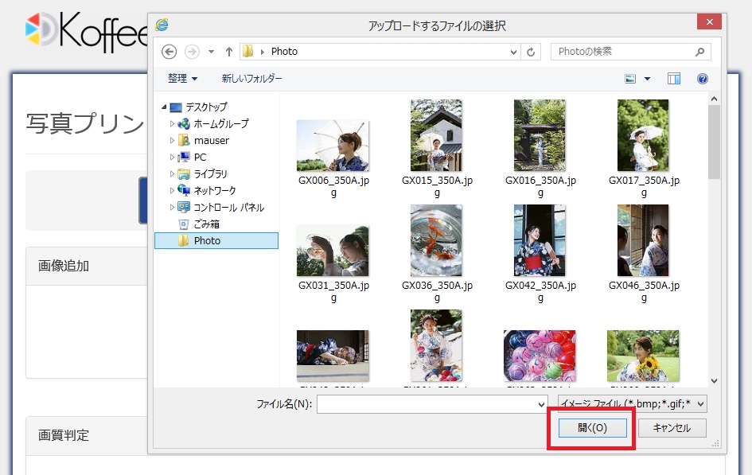Click the Refresh folder button
This screenshot has height=475, width=752.
coord(532,52)
